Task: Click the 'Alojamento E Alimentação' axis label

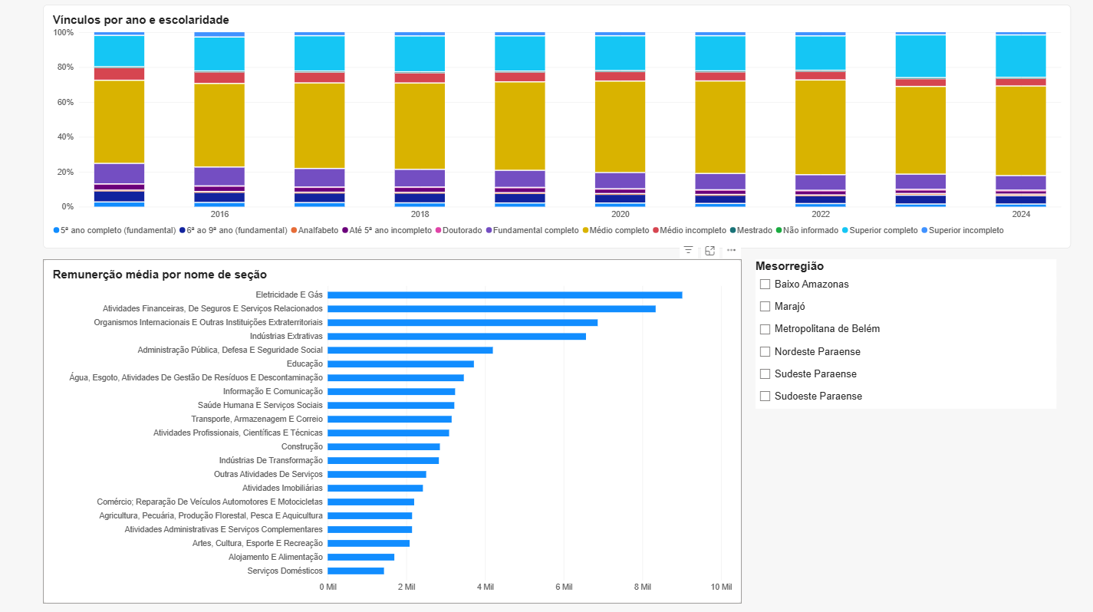Action: tap(276, 557)
